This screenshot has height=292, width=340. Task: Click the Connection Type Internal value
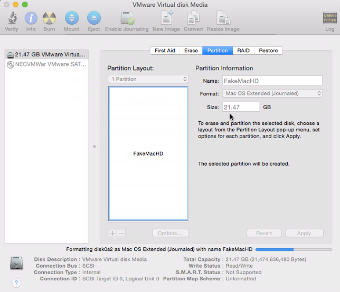(91, 272)
